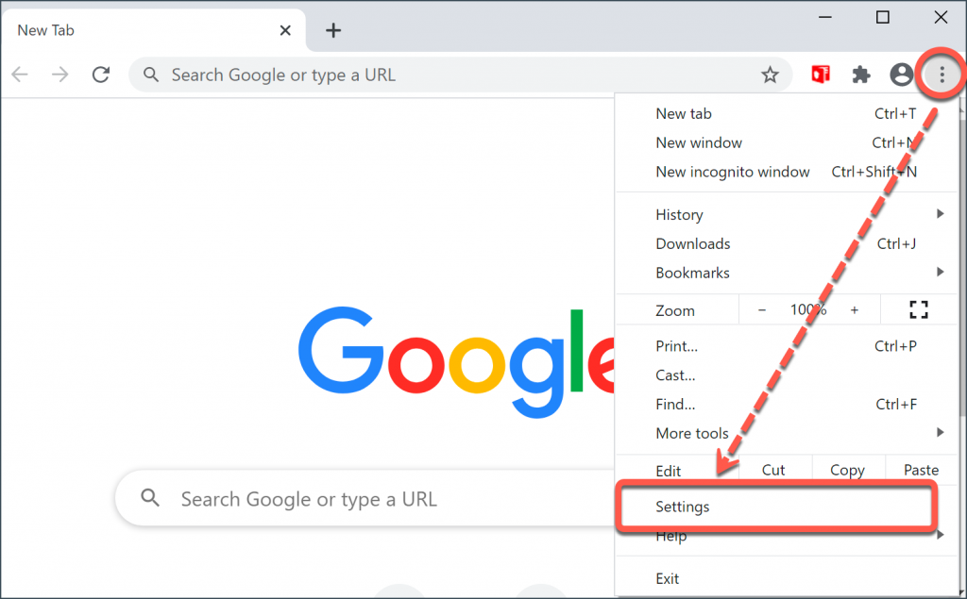Image resolution: width=967 pixels, height=599 pixels.
Task: Click the browser back arrow
Action: click(19, 75)
